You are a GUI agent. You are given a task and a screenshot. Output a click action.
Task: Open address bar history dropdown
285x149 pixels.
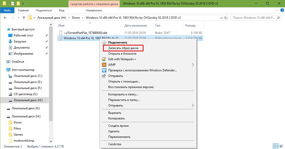click(221, 18)
